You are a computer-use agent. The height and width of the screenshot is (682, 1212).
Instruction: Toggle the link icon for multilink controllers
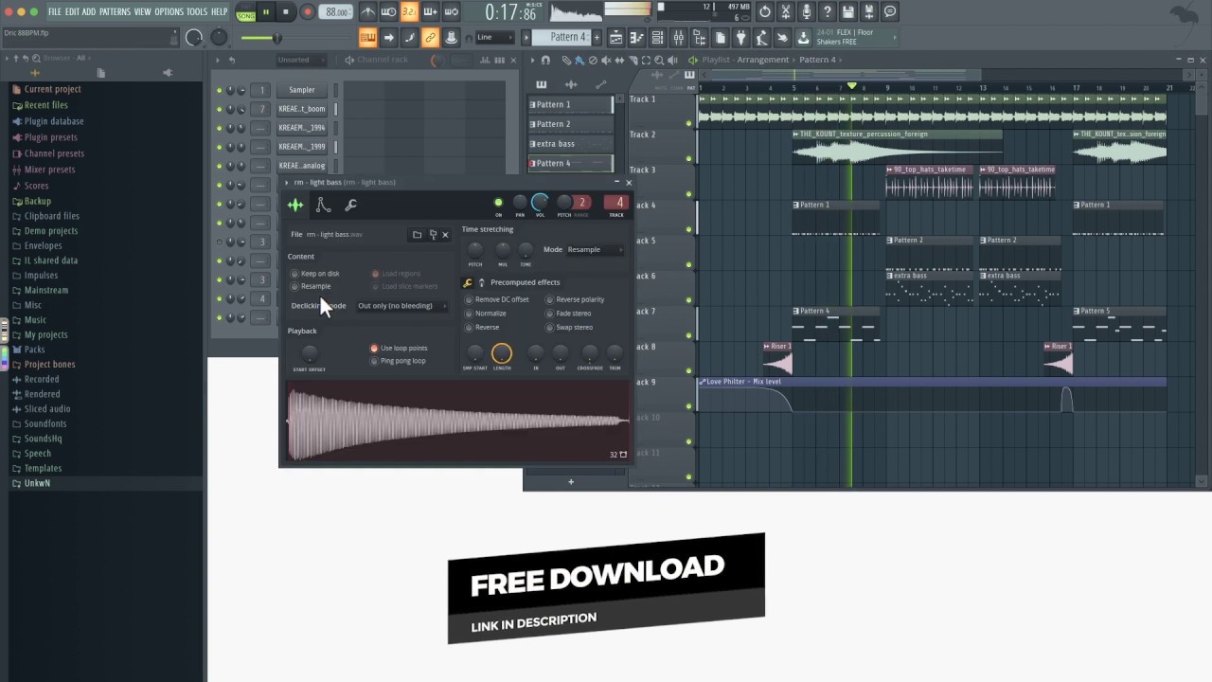430,38
